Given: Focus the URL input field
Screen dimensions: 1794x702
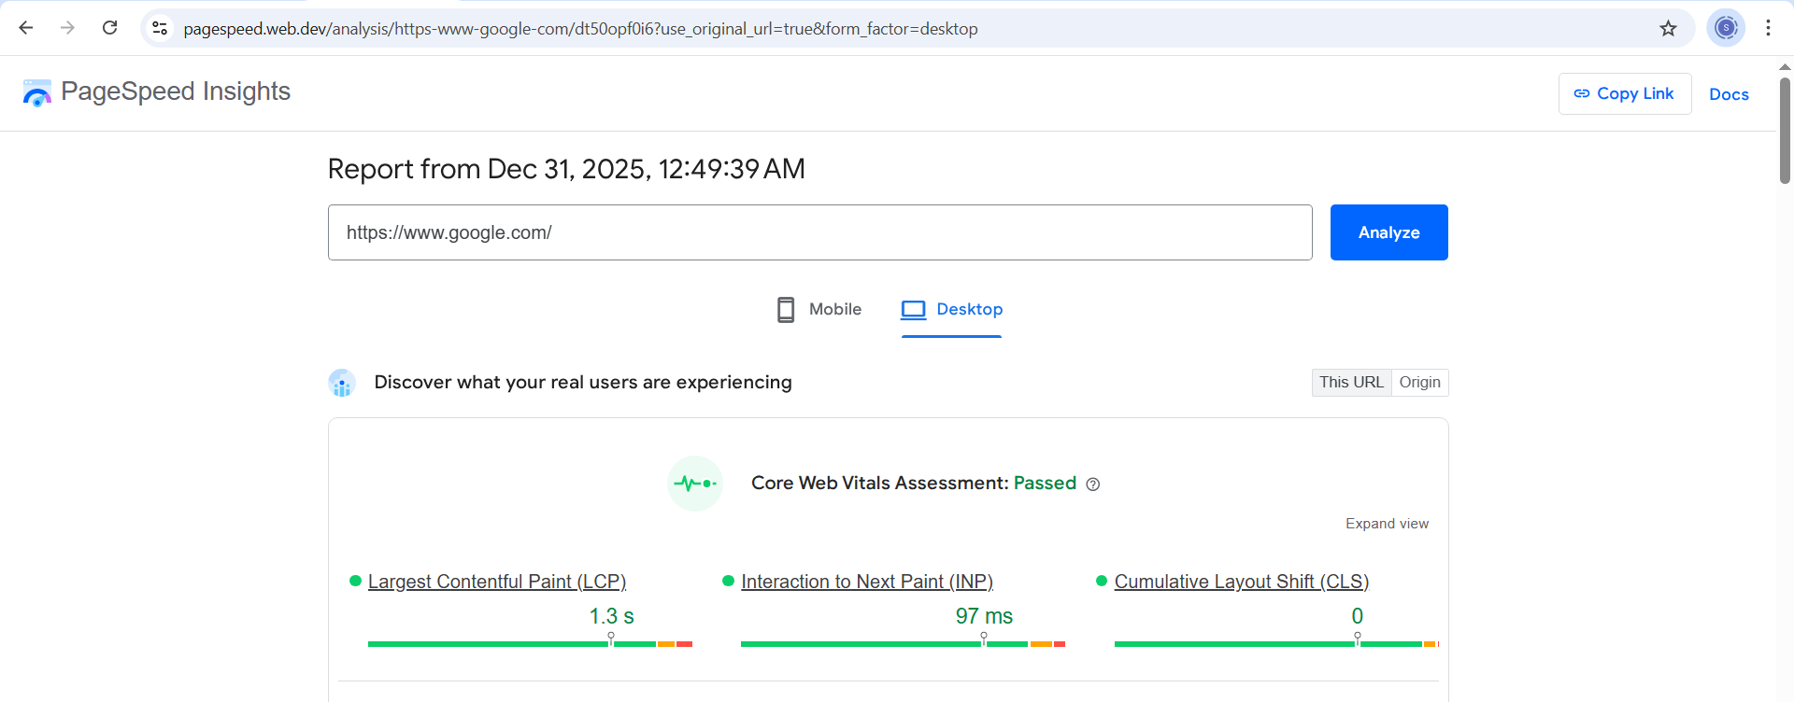Looking at the screenshot, I should coord(819,232).
